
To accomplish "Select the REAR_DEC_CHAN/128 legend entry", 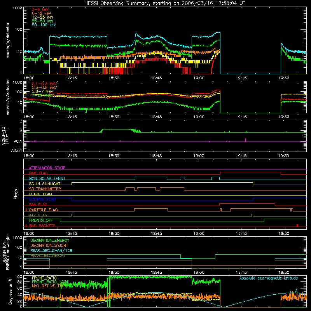I will (x=51, y=250).
